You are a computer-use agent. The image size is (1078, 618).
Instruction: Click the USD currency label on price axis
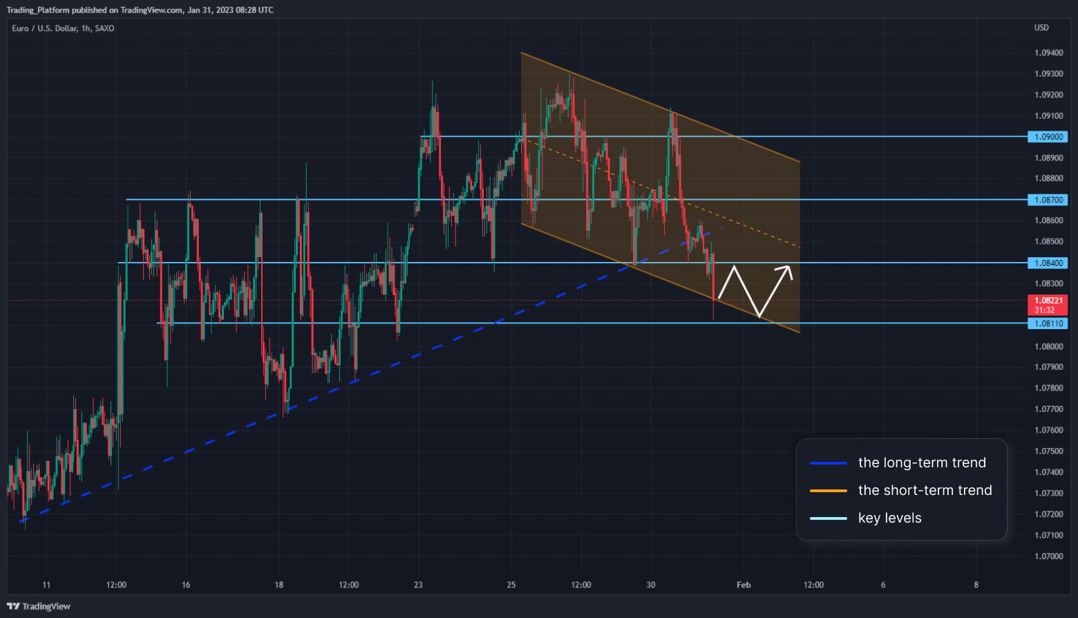point(1041,28)
